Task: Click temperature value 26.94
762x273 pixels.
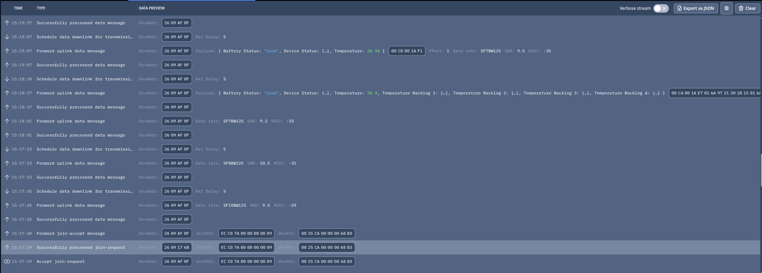Action: point(373,51)
